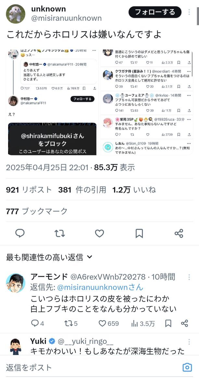This screenshot has height=391, width=199.
Task: Reply to the main post via speech bubble icon
Action: [20, 233]
